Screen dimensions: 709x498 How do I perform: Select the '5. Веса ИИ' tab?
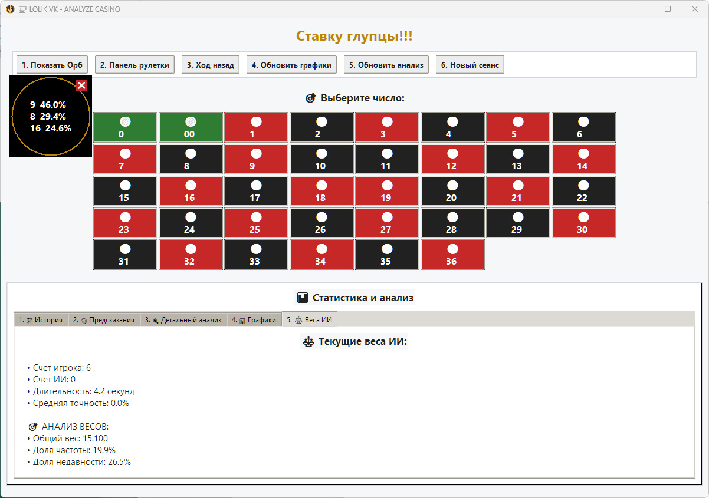pyautogui.click(x=309, y=319)
